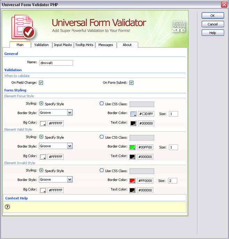The height and width of the screenshot is (239, 229).
Task: Select Specify Style for Element Invalid Style
Action: point(41,170)
